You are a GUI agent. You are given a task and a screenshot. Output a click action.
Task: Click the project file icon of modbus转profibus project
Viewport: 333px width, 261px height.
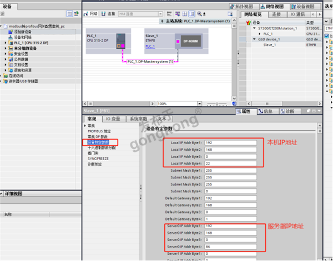(x=6, y=26)
